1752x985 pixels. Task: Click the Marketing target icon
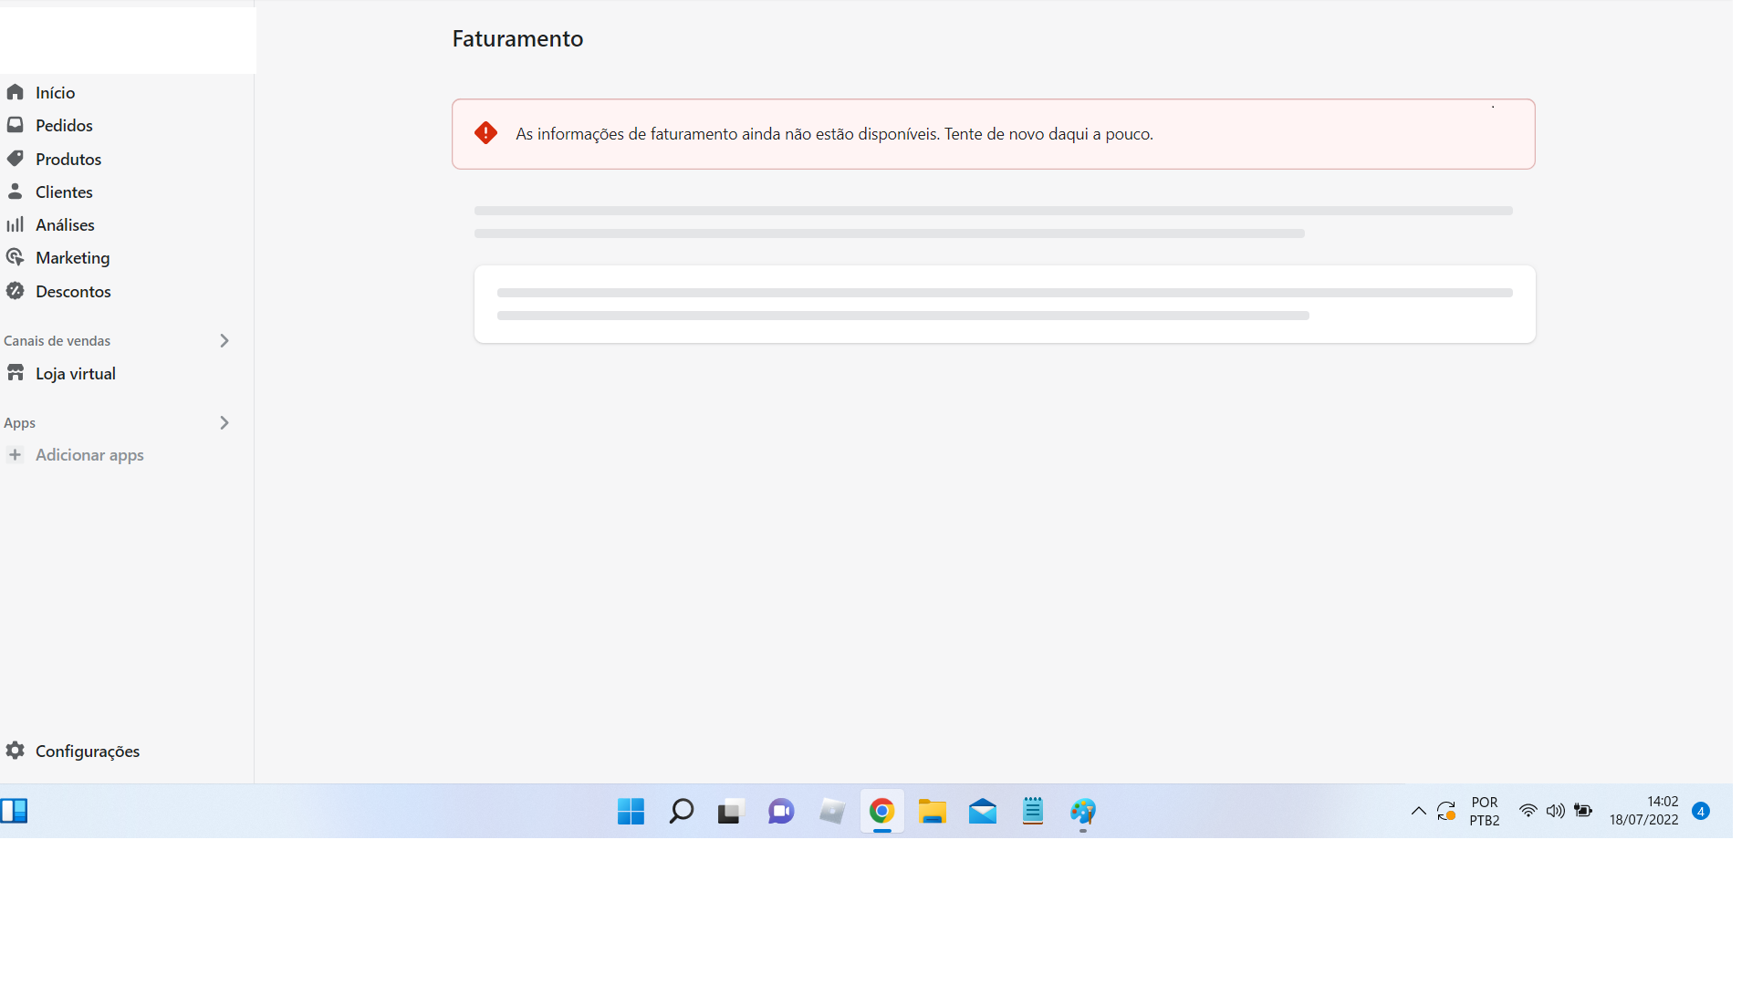[15, 258]
